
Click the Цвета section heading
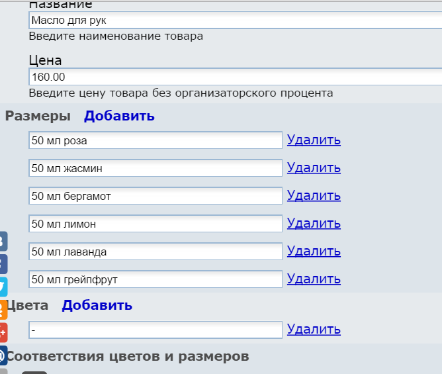pos(27,305)
